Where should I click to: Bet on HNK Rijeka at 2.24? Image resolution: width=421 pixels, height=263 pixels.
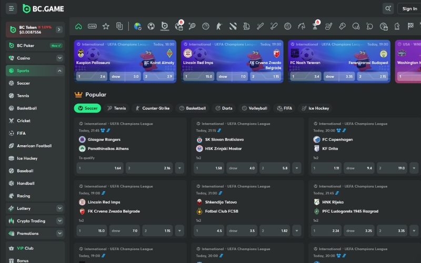tap(326, 230)
